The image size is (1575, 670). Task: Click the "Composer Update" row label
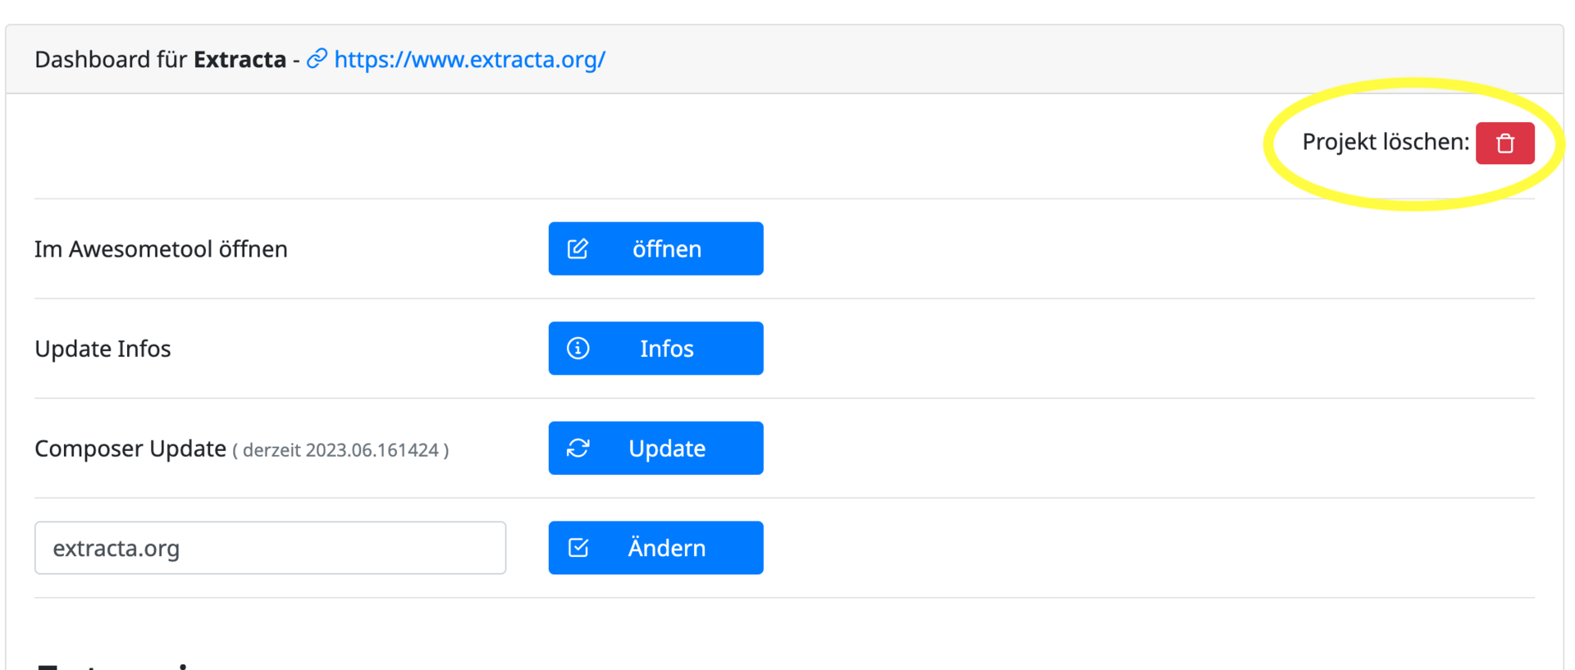pos(130,449)
